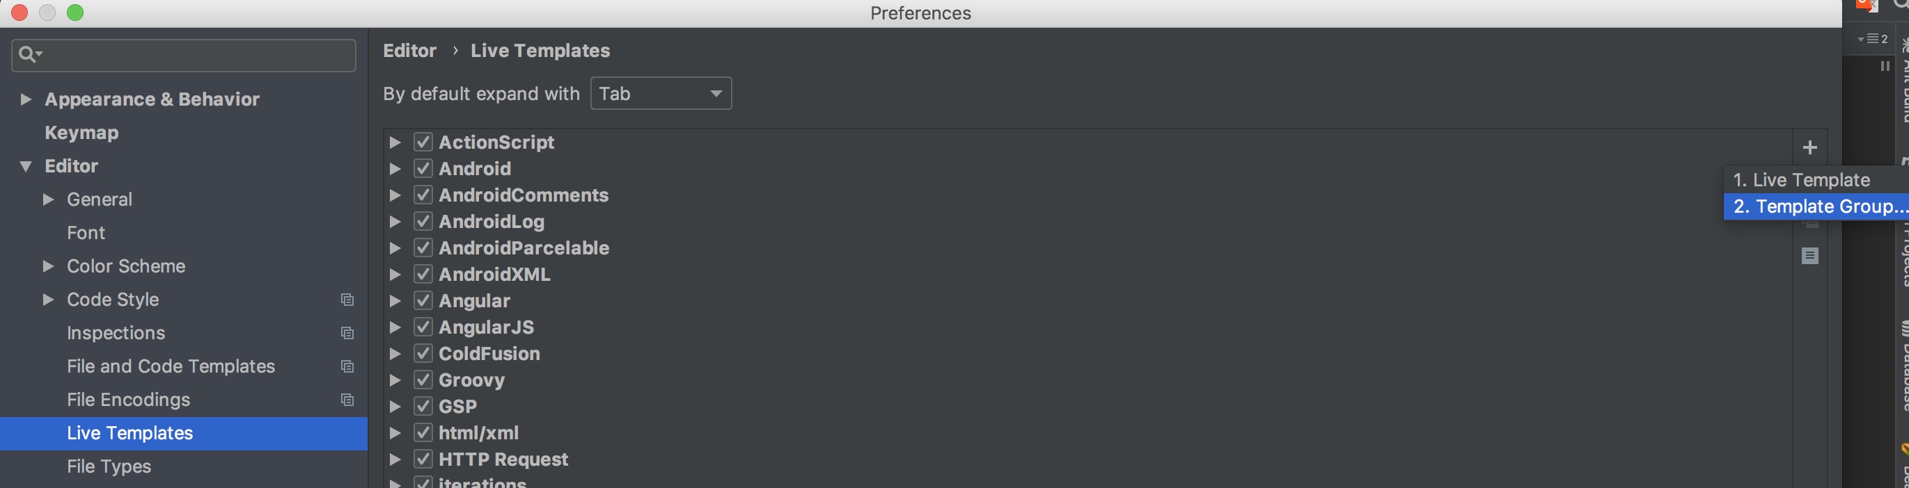Click the restore deleted defaults list icon

(x=1809, y=256)
